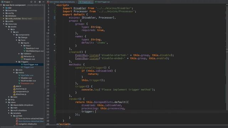Open bootstrap.js file

(21, 89)
